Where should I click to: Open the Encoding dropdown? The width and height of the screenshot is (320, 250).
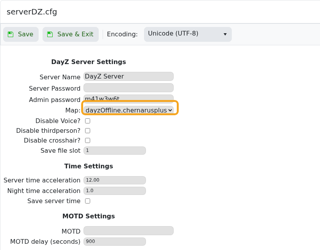pyautogui.click(x=188, y=34)
